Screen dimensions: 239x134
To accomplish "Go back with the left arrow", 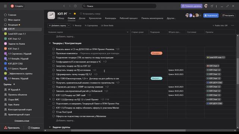I will click(x=64, y=6).
